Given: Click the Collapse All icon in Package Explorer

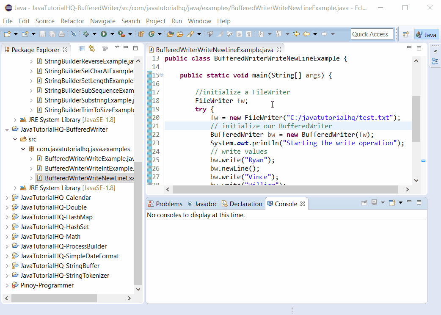Looking at the screenshot, I should pos(82,48).
